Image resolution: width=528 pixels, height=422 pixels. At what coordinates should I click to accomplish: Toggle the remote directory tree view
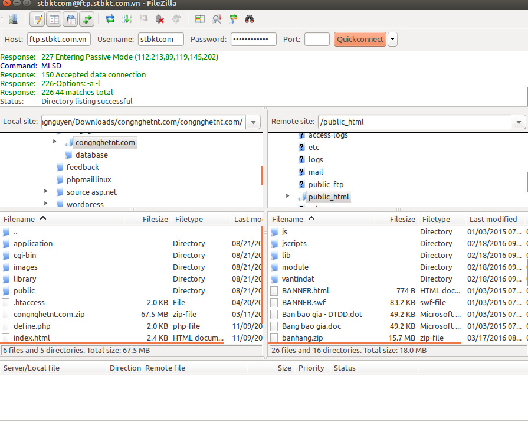tap(71, 19)
